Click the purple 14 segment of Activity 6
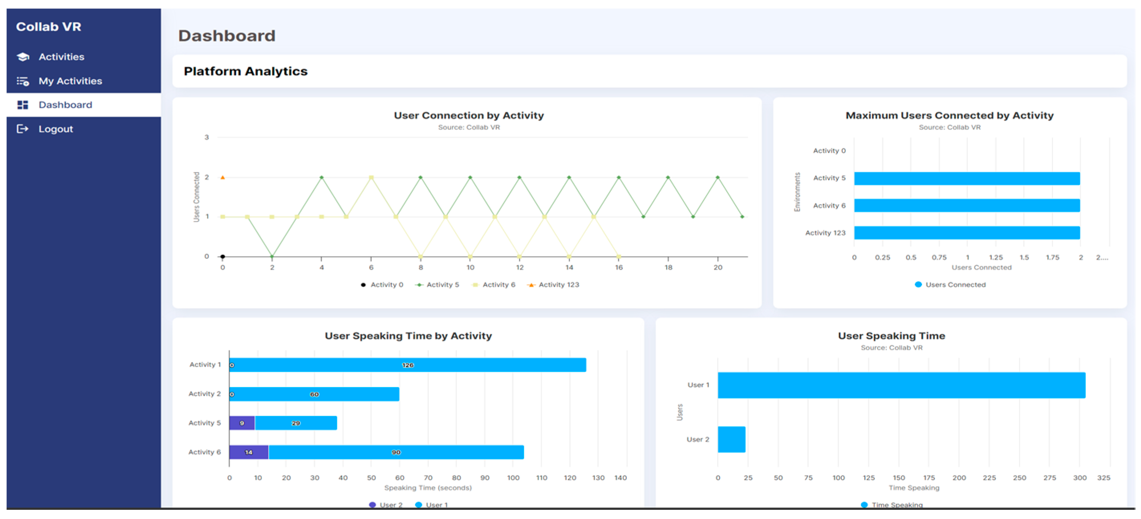This screenshot has width=1141, height=519. [x=249, y=452]
